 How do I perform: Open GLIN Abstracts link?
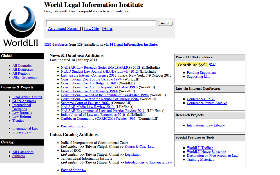(24, 101)
